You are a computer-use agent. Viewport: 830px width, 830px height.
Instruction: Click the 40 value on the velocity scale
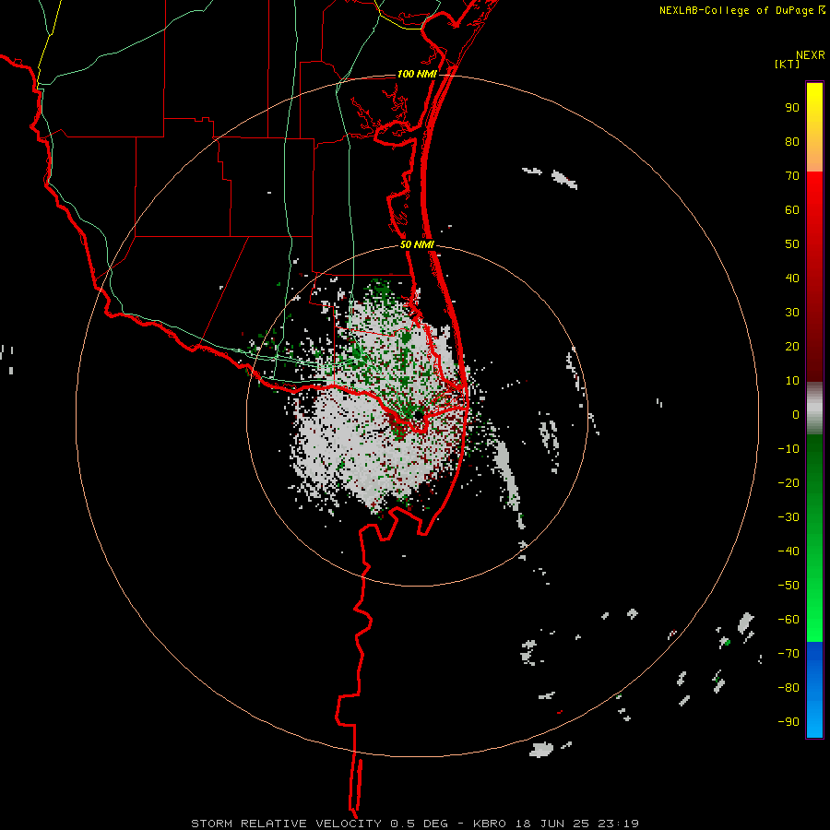792,278
